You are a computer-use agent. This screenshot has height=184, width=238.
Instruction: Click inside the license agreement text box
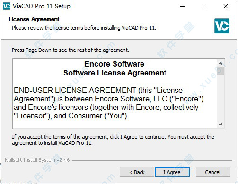pos(115,93)
